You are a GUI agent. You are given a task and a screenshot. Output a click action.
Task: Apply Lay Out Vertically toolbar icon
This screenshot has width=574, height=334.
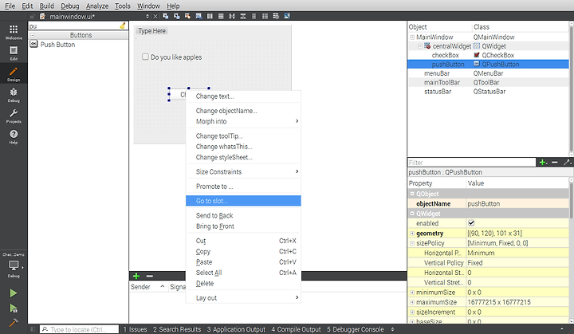pos(221,16)
